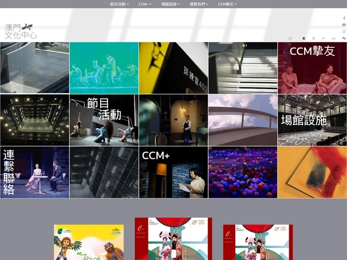Click the Macao Cultural Centre logo
The height and width of the screenshot is (260, 347).
21,31
